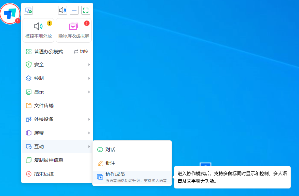Click 结束远控 to end remote session

[57, 174]
